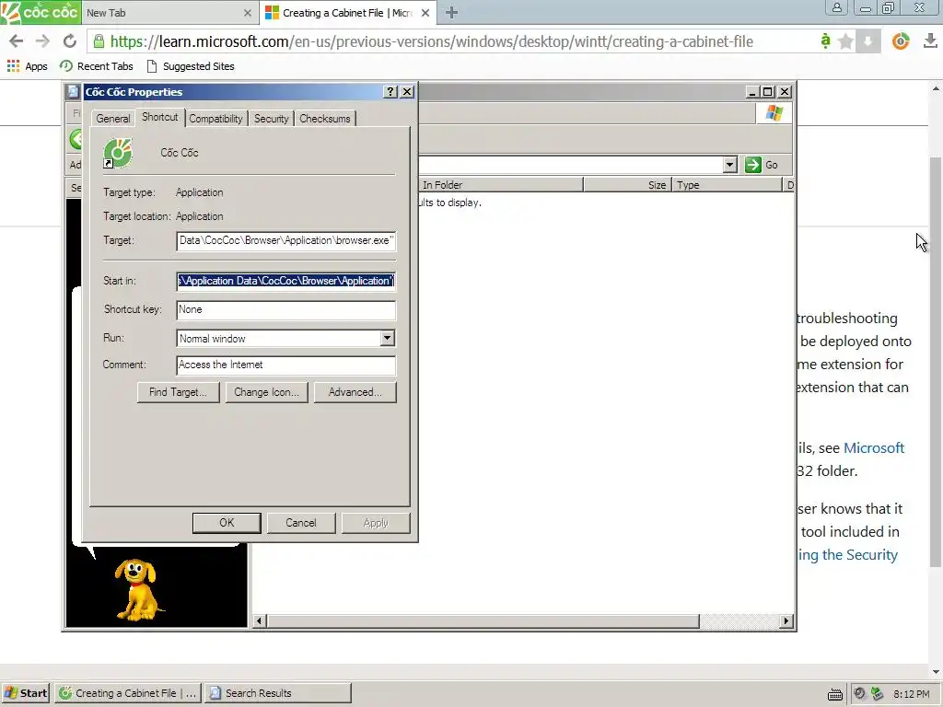943x707 pixels.
Task: Click the user profile icon in title bar
Action: [836, 8]
